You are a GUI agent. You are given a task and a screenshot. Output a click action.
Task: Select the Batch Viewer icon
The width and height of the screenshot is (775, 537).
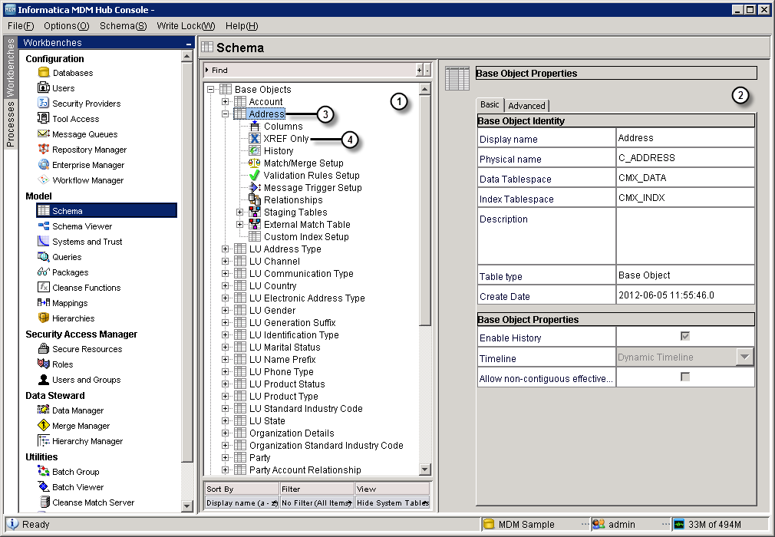pyautogui.click(x=44, y=486)
